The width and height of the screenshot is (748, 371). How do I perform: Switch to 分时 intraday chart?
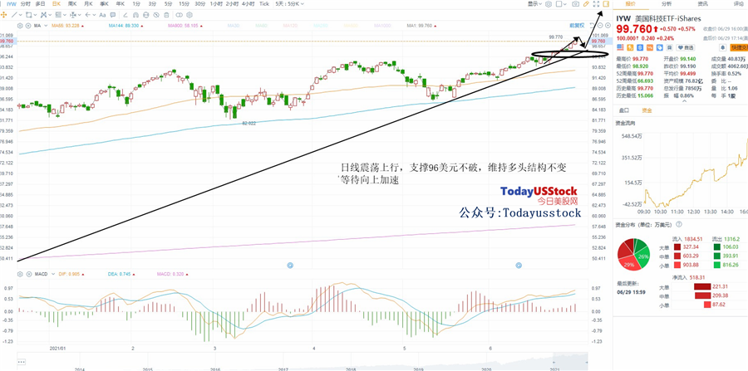point(25,4)
